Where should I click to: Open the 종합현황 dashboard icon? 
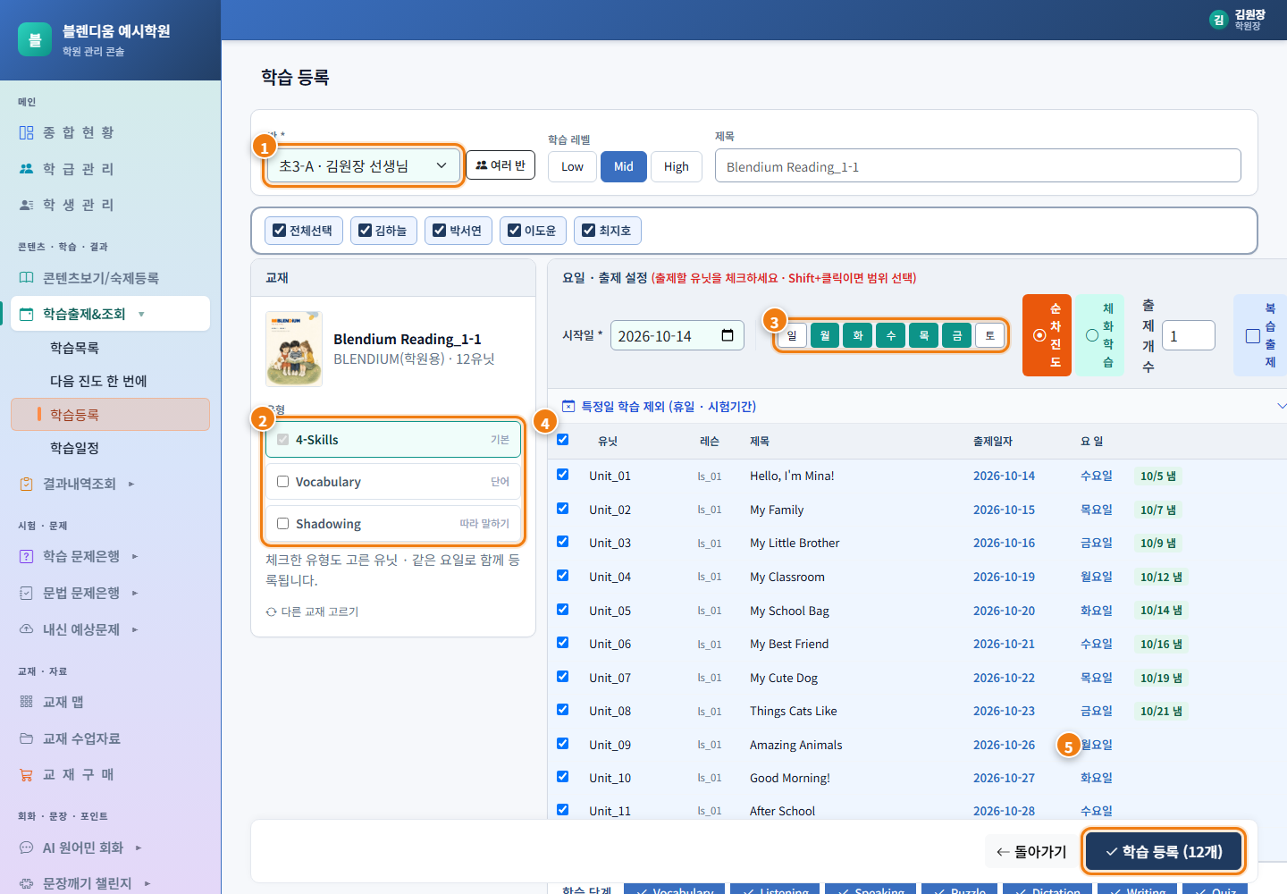pyautogui.click(x=27, y=132)
